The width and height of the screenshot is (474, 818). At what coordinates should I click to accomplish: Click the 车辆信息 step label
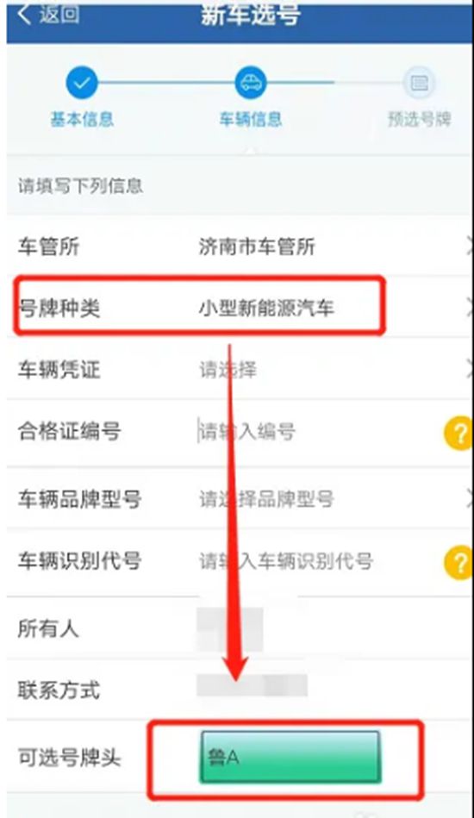click(x=251, y=120)
